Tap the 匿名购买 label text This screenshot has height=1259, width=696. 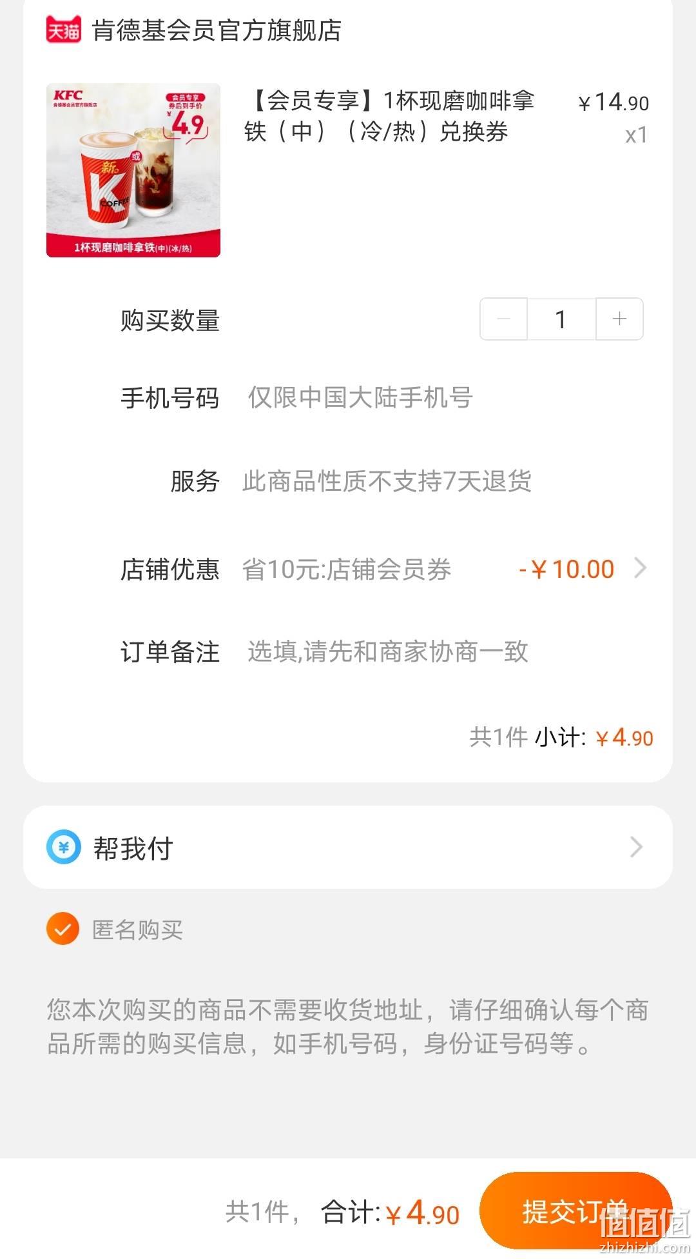137,929
